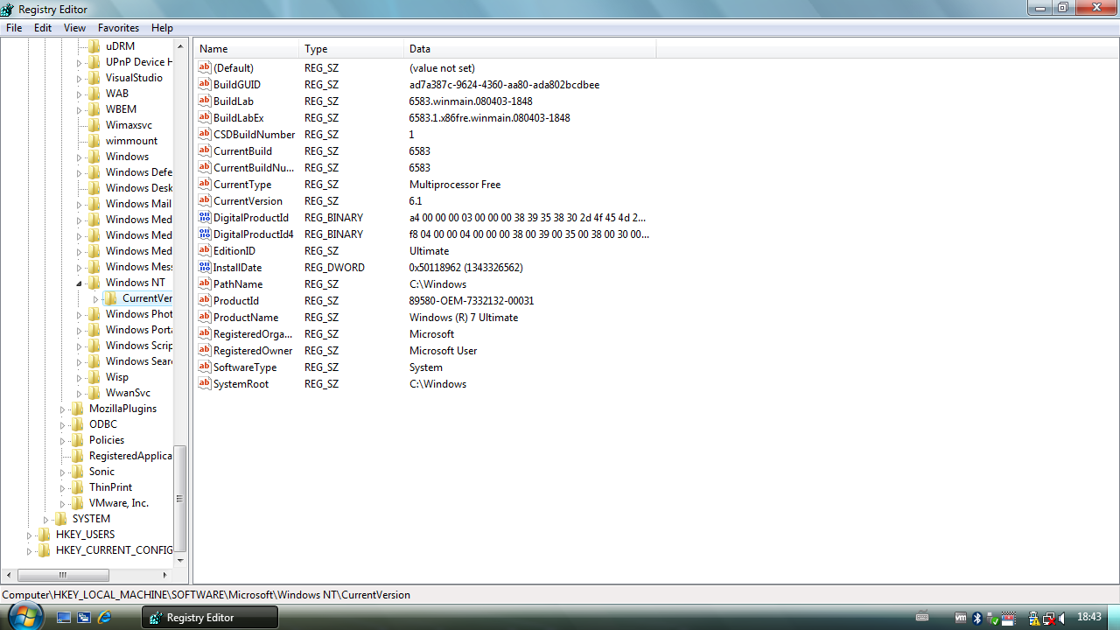Click the string icon beside SystemRoot
The height and width of the screenshot is (630, 1120).
(205, 384)
